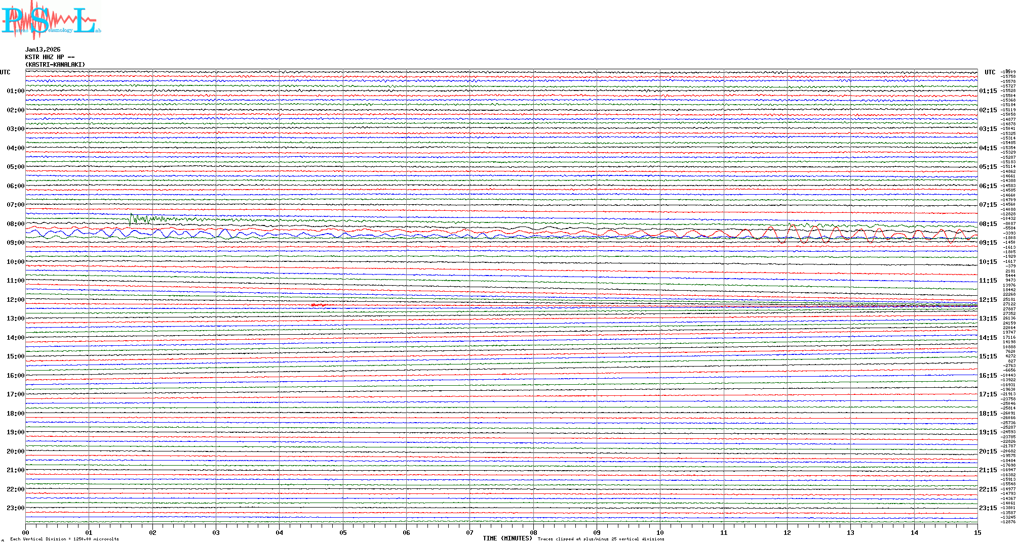Click the 09:15 time label on right
This screenshot has height=546, width=1018.
[988, 243]
